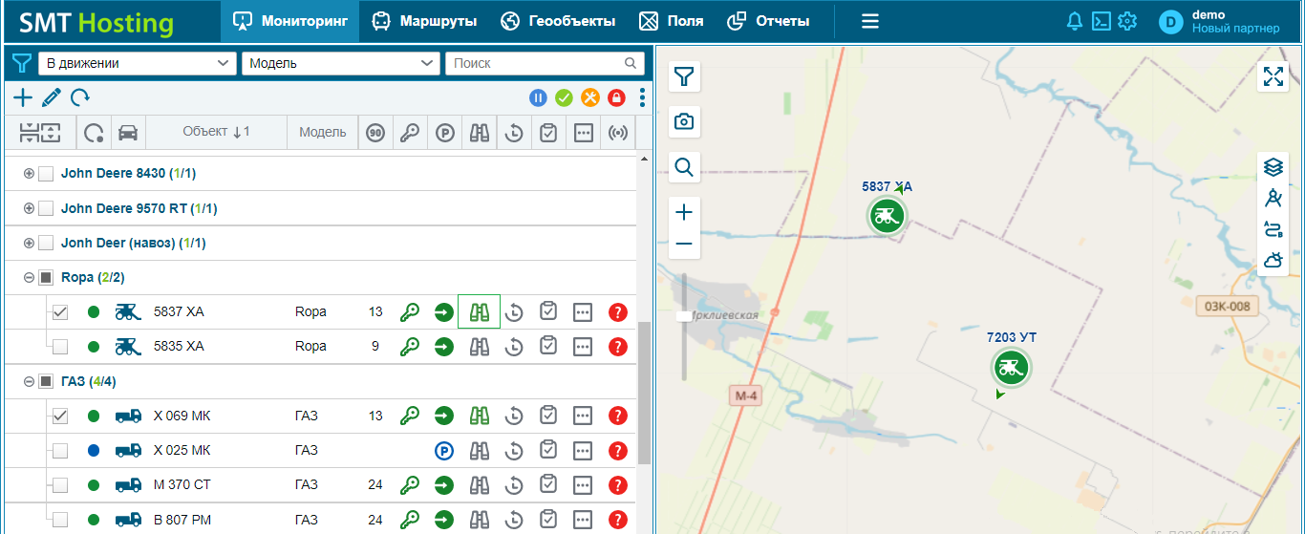The width and height of the screenshot is (1305, 534).
Task: Collapse the ГАЗ group
Action: pyautogui.click(x=29, y=381)
